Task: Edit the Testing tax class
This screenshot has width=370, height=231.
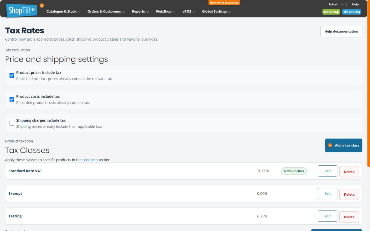Action: (x=327, y=216)
